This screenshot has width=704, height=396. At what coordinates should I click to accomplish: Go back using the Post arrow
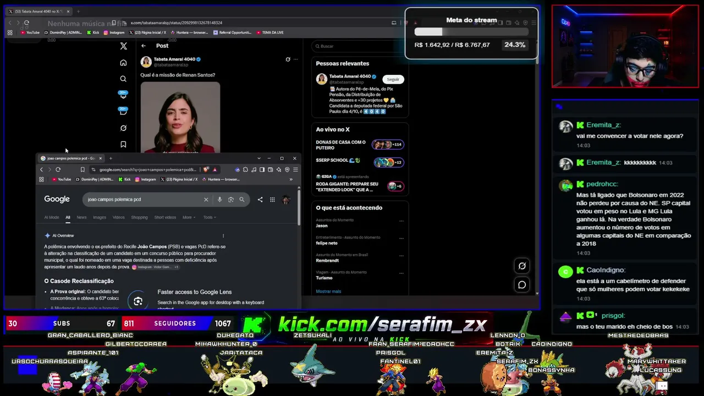click(x=144, y=46)
